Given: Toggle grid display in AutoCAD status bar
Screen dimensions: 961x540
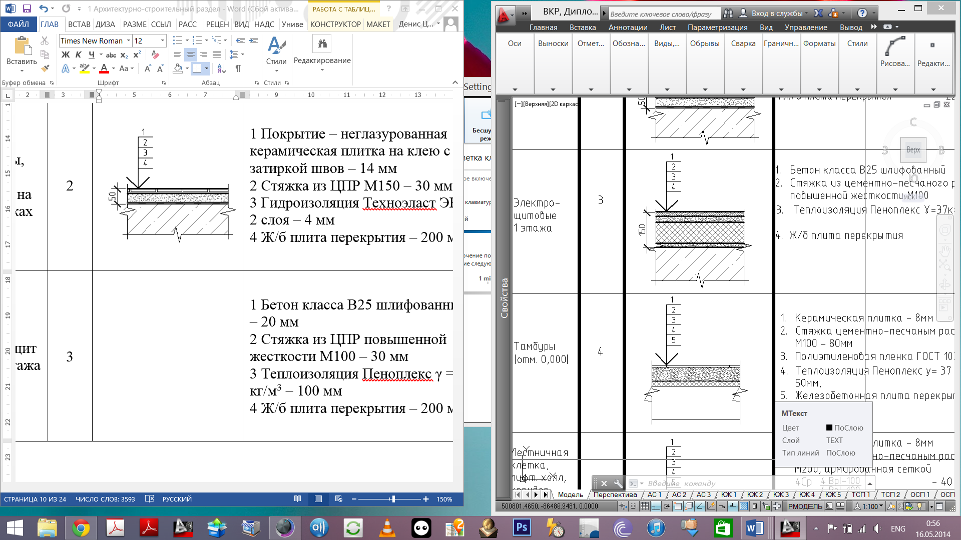Looking at the screenshot, I should tap(644, 506).
